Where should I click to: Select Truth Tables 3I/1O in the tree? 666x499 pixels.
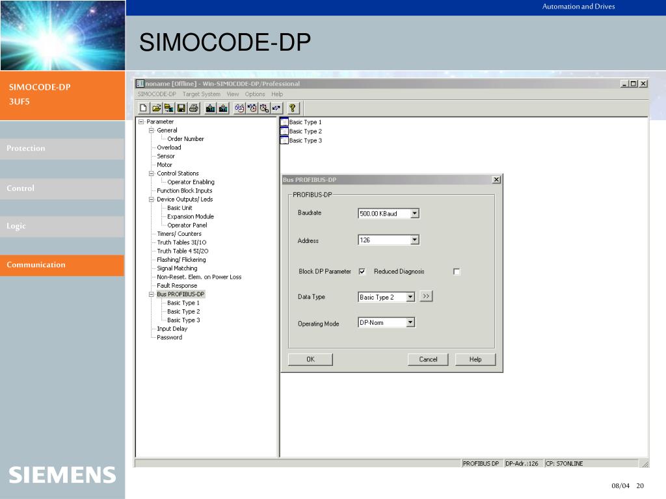click(182, 243)
